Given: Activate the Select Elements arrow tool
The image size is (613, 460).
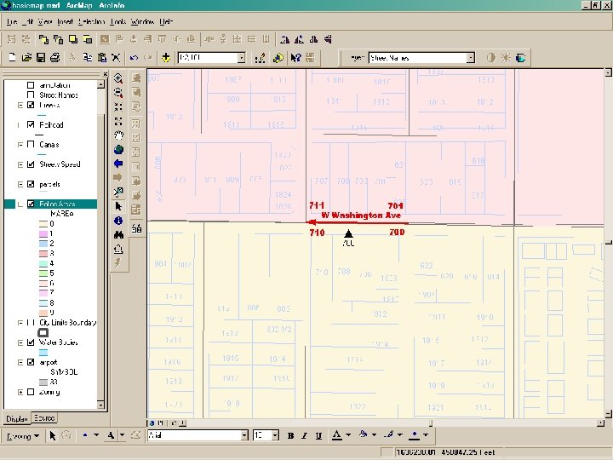Looking at the screenshot, I should click(x=118, y=206).
